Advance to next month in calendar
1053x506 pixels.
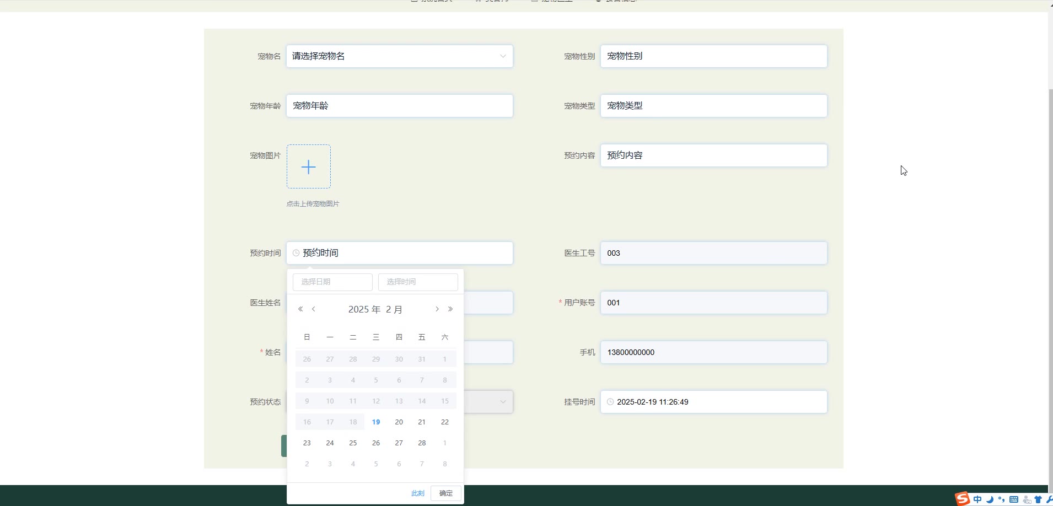pyautogui.click(x=437, y=309)
